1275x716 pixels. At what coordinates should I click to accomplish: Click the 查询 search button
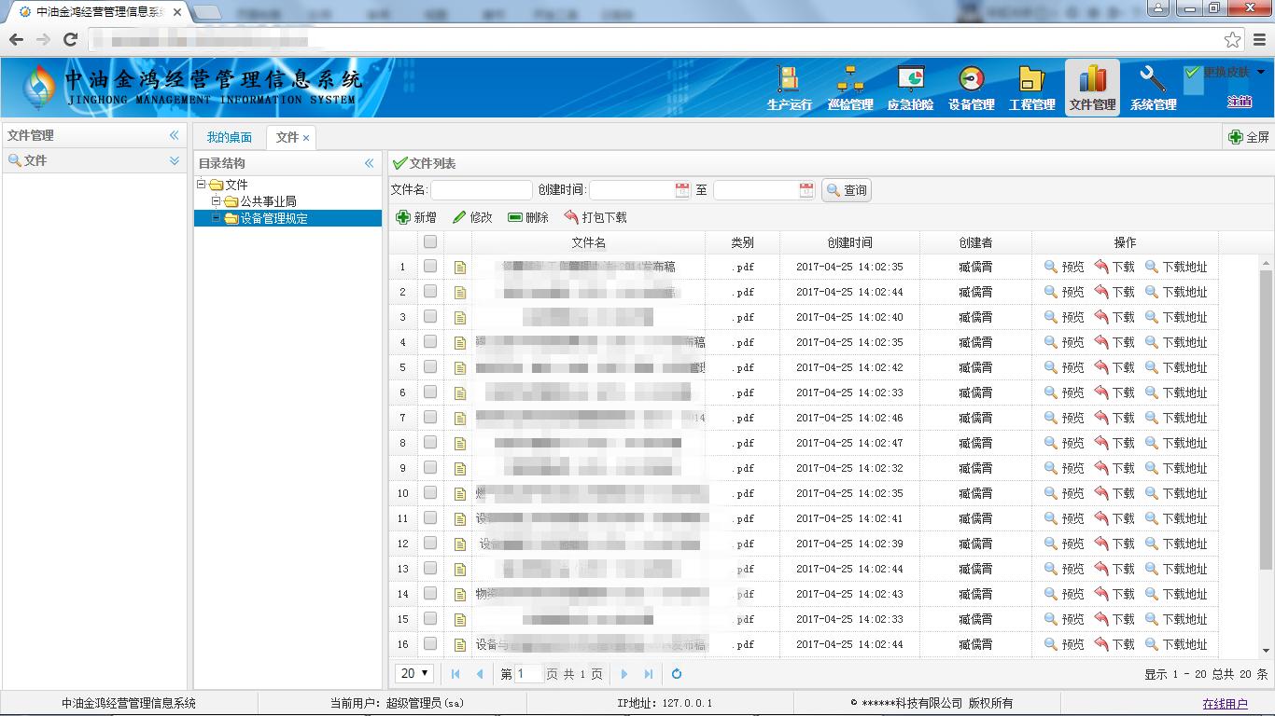847,190
